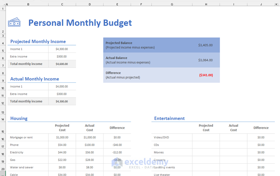Select Electricity difference -$12.00
Image resolution: width=280 pixels, height=176 pixels.
coord(117,152)
